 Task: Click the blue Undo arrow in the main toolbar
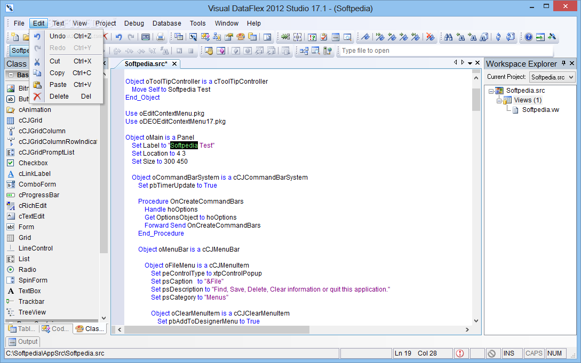tap(118, 37)
